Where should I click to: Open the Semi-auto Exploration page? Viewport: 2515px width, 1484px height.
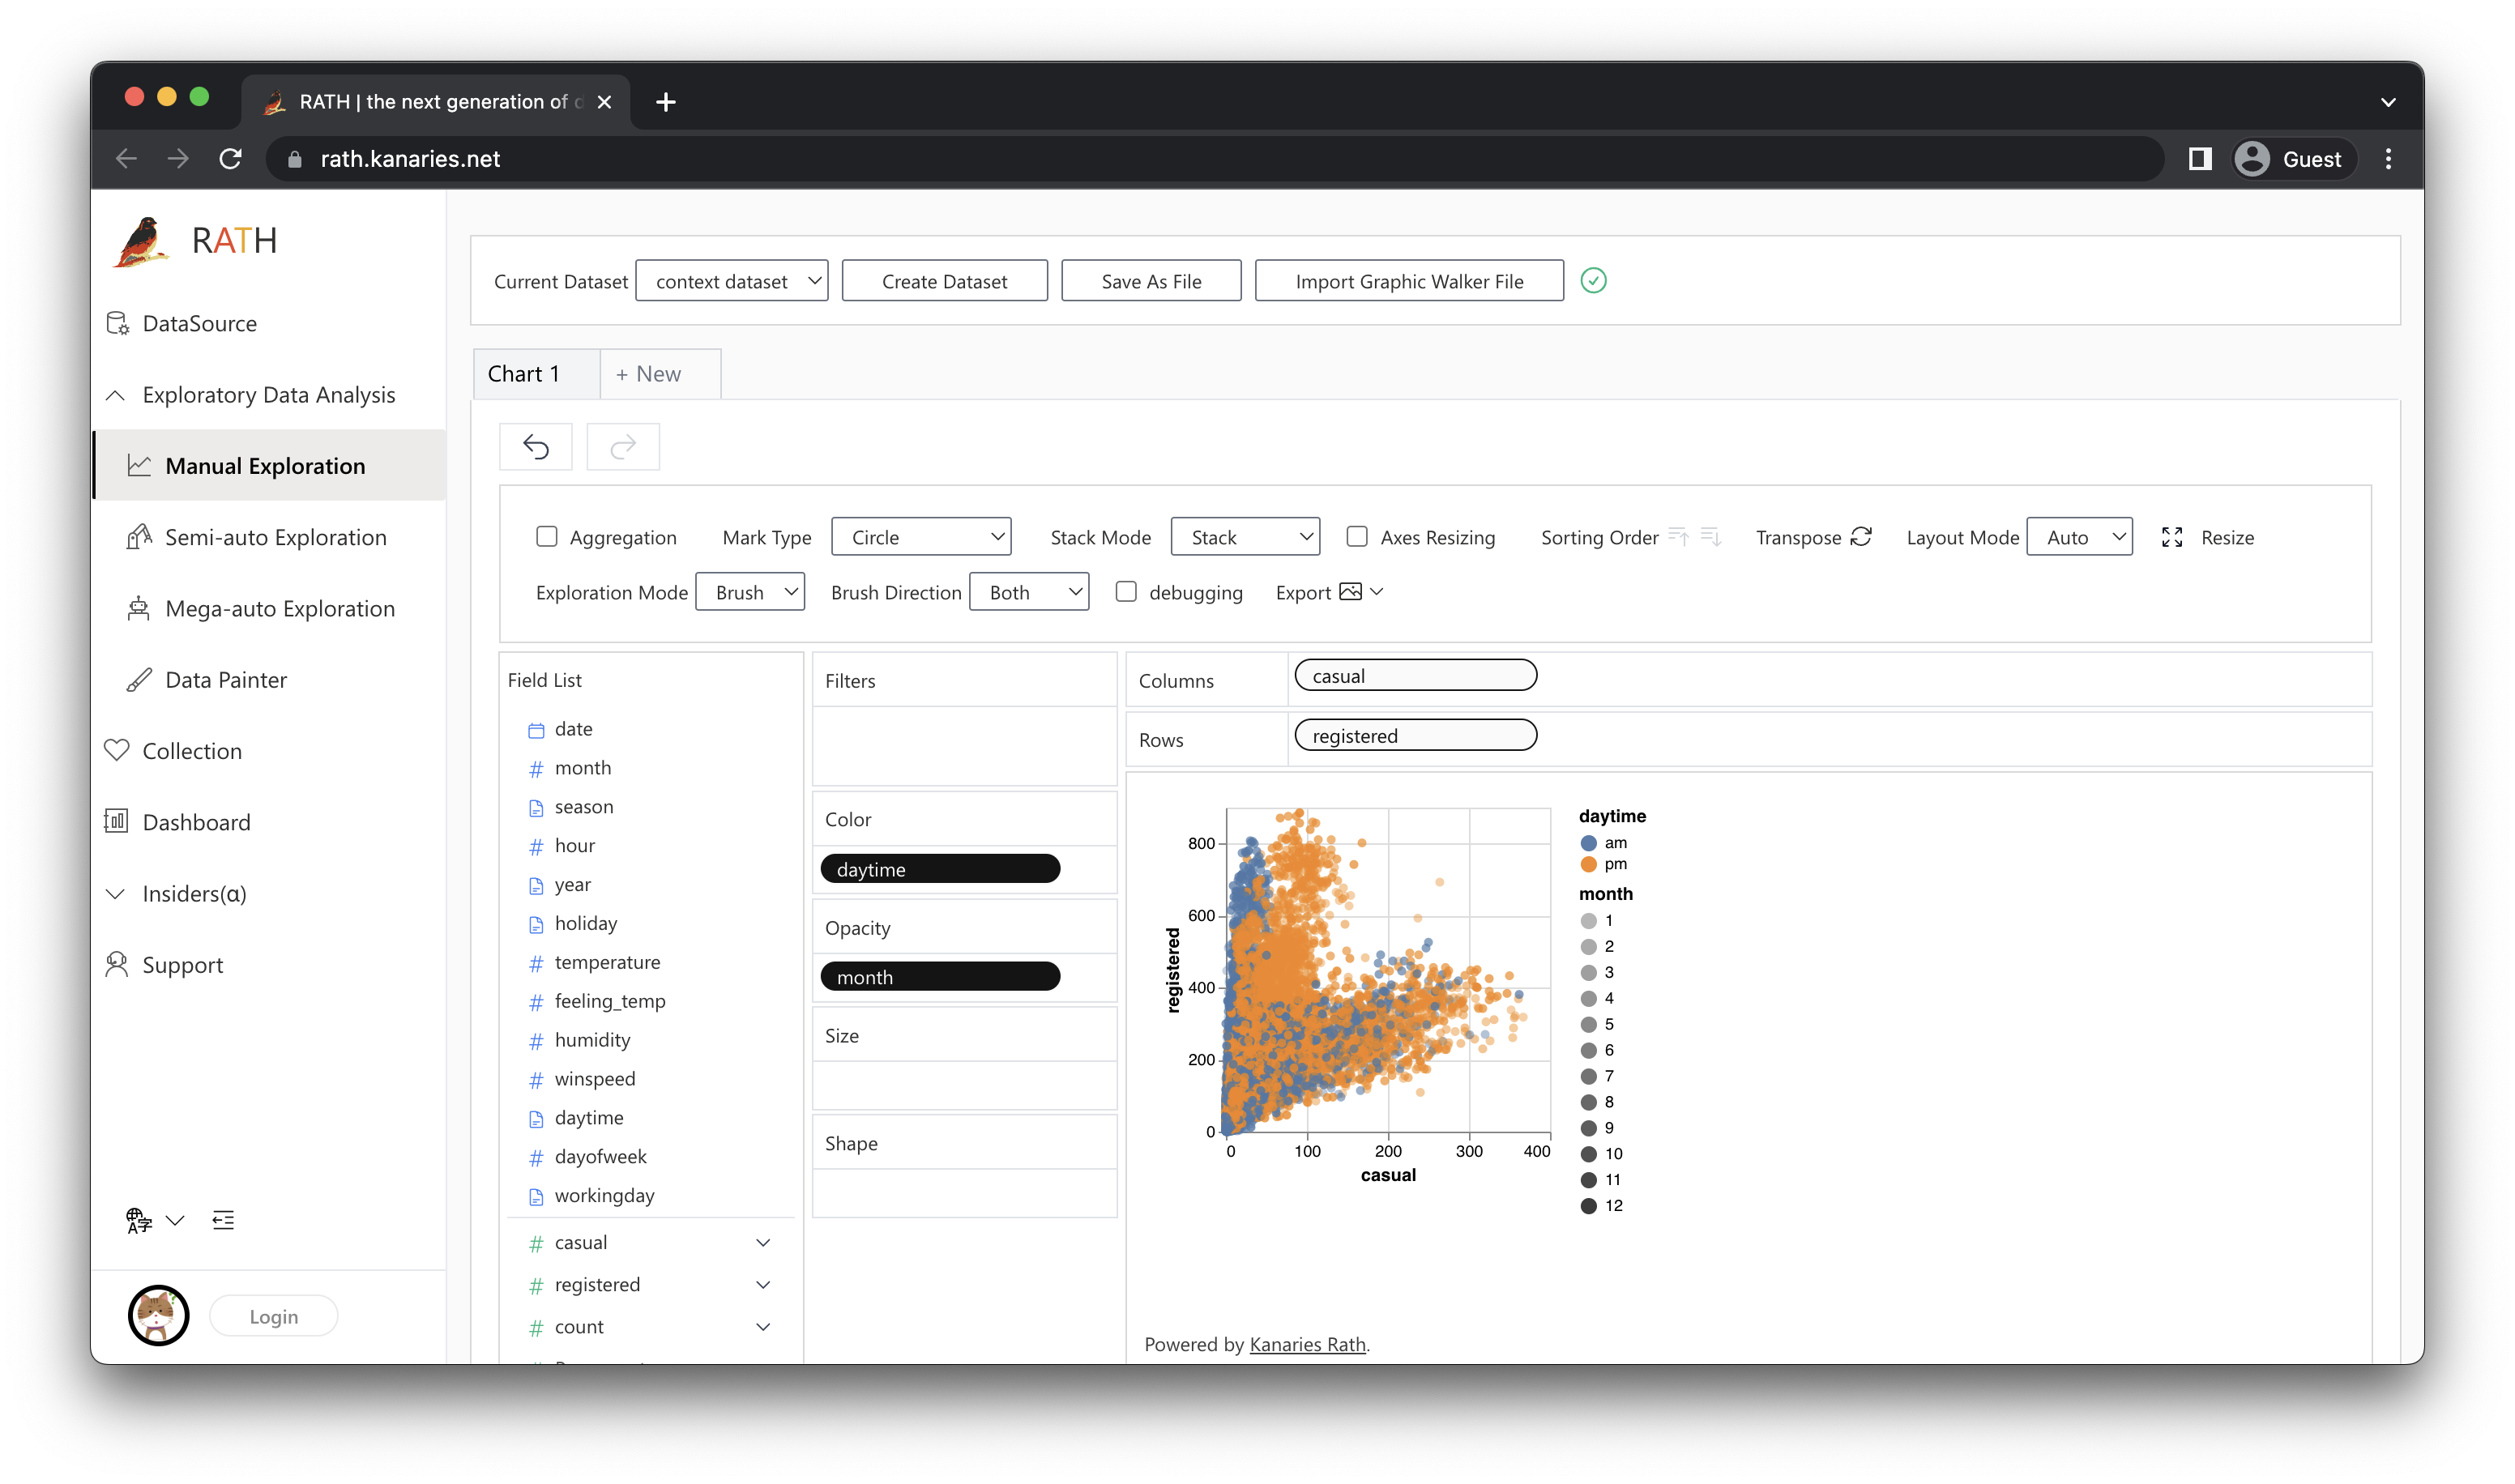tap(275, 537)
